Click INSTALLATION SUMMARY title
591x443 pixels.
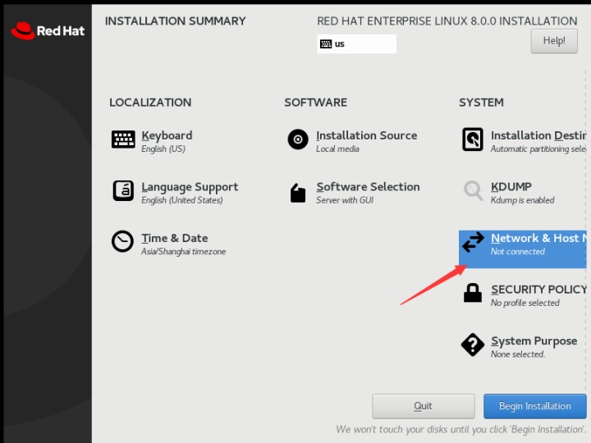(176, 21)
